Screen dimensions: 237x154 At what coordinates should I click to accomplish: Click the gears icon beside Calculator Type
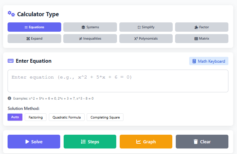pos(11,14)
